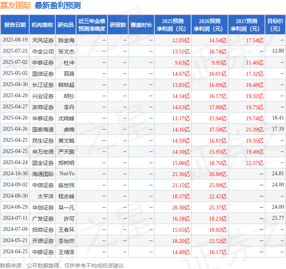
Task: Click the 2025预测净利润 column header
Action: click(173, 25)
